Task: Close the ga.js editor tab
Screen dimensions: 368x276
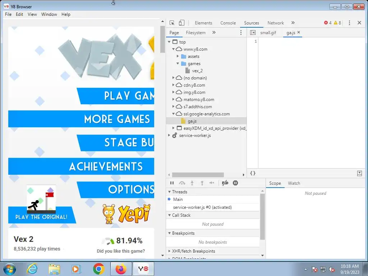Action: tap(299, 32)
